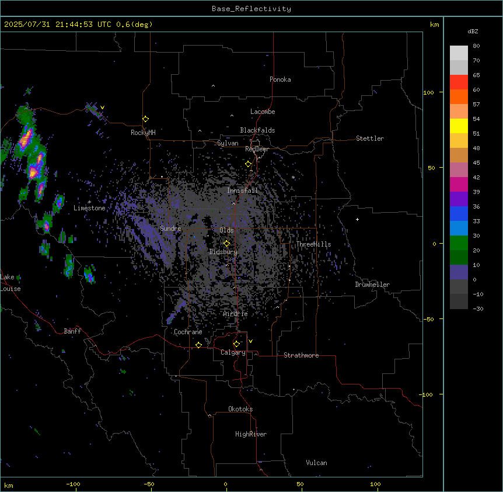Click the HighRiver city label
Screen dimensions: 503x492
click(x=251, y=434)
